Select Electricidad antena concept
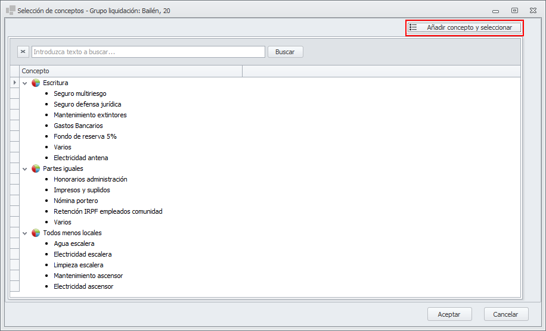The width and height of the screenshot is (546, 331). (81, 158)
